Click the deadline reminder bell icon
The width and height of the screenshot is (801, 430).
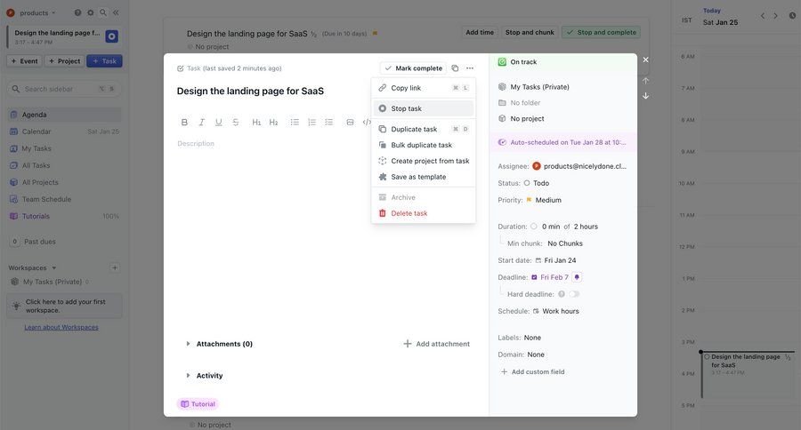point(577,277)
